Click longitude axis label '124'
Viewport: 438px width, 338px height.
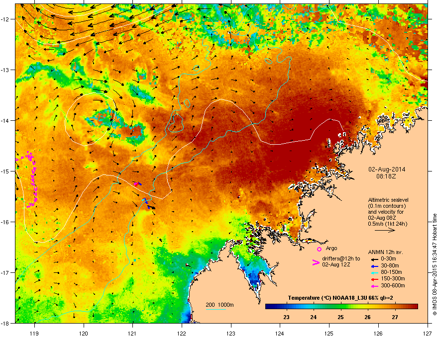(x=280, y=333)
